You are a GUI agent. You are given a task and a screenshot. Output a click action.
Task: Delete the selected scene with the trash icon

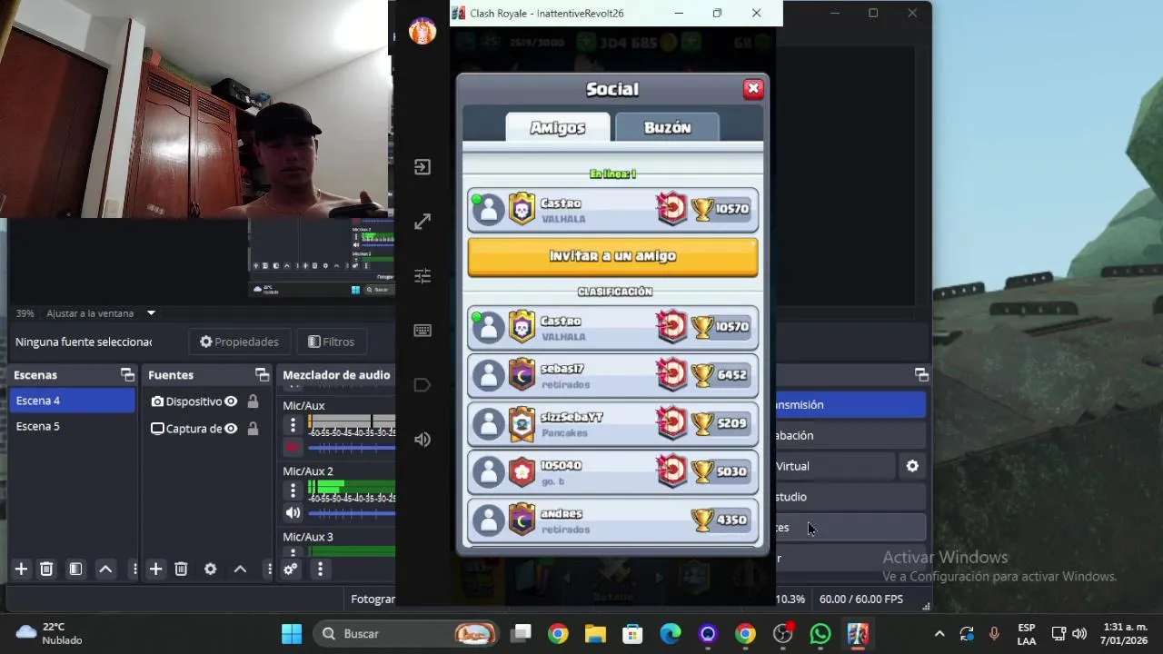coord(46,569)
